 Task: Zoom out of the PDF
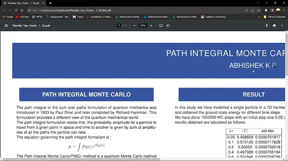pos(134,26)
